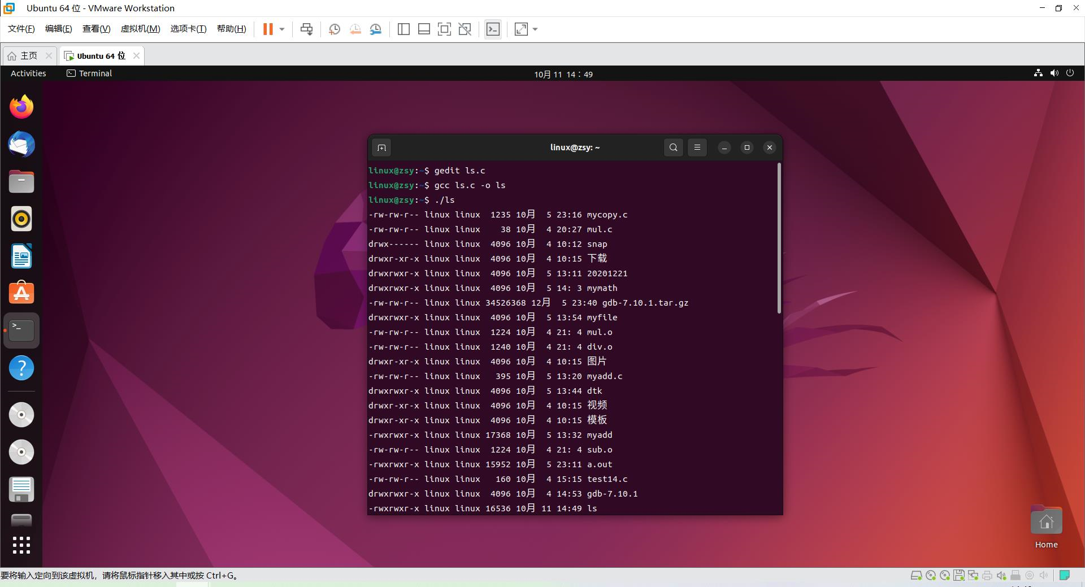
Task: Open the Snapshot Manager wrench-clock icon
Action: click(x=376, y=29)
